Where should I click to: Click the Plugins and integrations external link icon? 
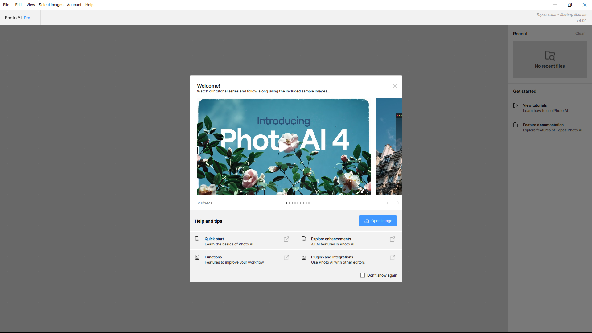tap(393, 257)
